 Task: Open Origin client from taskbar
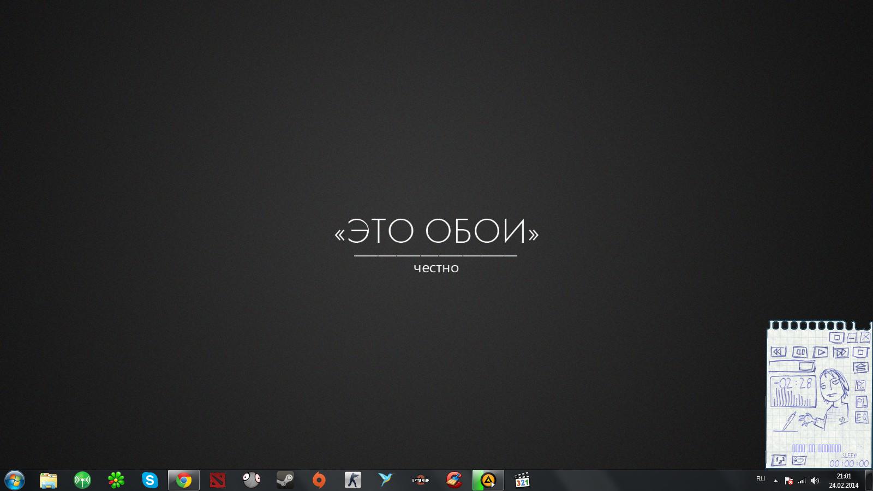coord(319,480)
